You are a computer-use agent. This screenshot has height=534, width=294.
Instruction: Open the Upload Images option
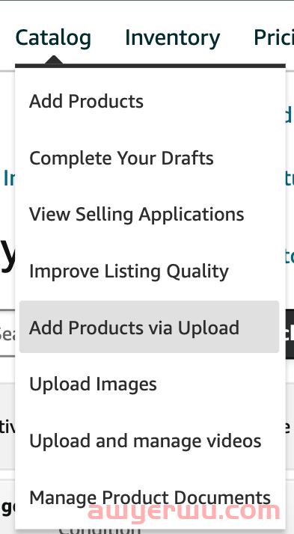click(x=93, y=384)
